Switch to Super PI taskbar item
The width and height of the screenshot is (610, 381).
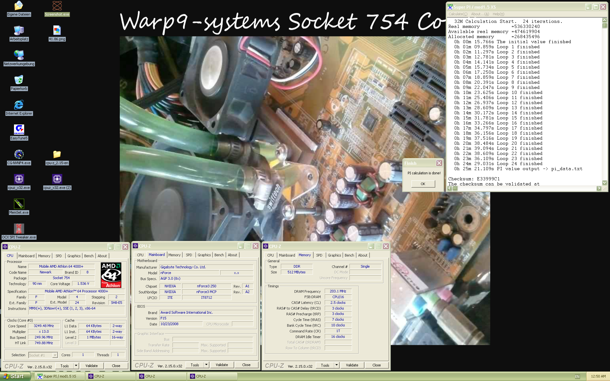[59, 376]
